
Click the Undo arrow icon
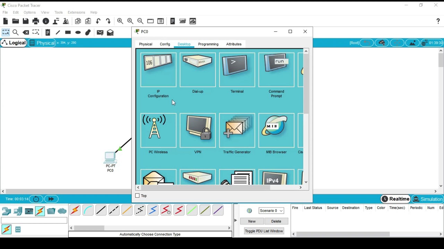pos(98,21)
